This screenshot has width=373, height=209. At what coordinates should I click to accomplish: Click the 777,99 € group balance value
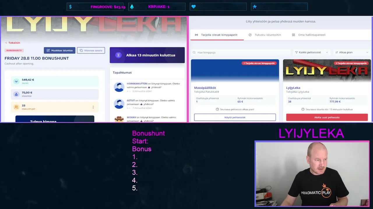335,102
